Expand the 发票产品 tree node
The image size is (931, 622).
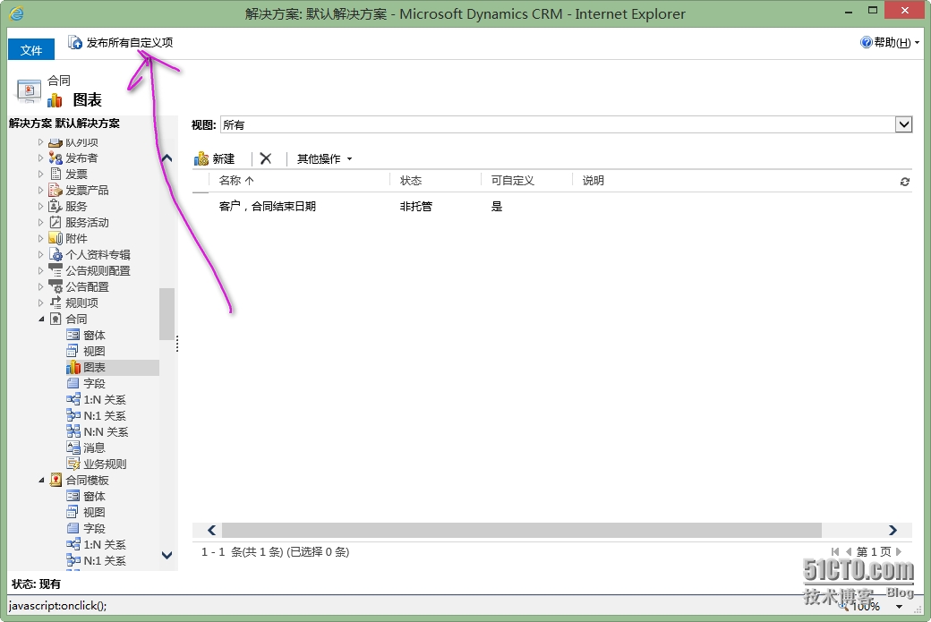click(x=40, y=190)
